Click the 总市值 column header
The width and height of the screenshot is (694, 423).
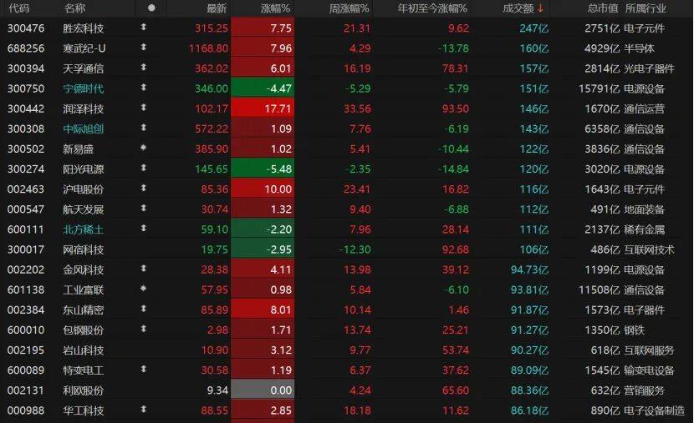point(600,8)
